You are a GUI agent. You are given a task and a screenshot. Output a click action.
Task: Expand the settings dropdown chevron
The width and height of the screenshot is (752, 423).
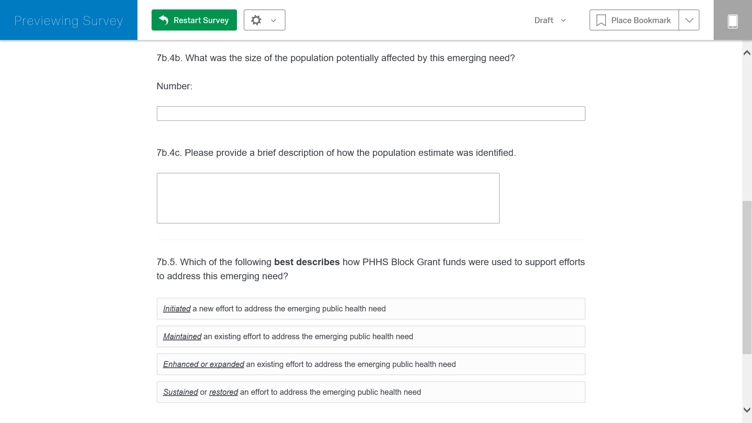(x=273, y=21)
